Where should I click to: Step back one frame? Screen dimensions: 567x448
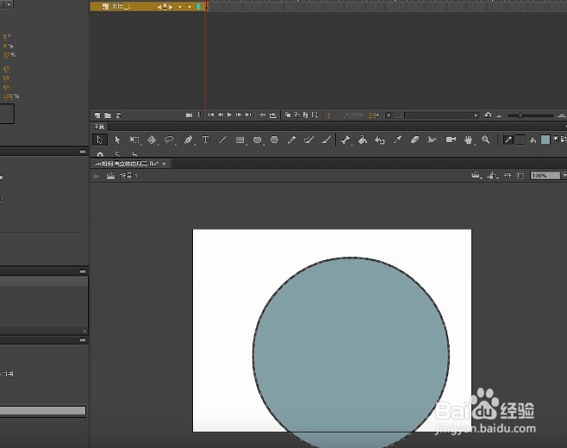[221, 115]
